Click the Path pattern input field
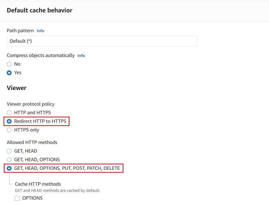The height and width of the screenshot is (205, 269). 102,41
